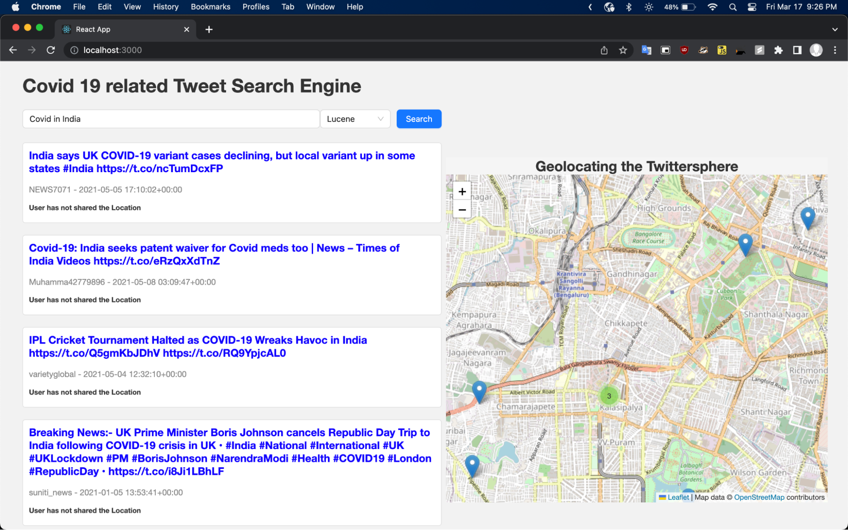Screen dimensions: 848x530
Task: Click the green cluster marker labeled 3
Action: [609, 396]
